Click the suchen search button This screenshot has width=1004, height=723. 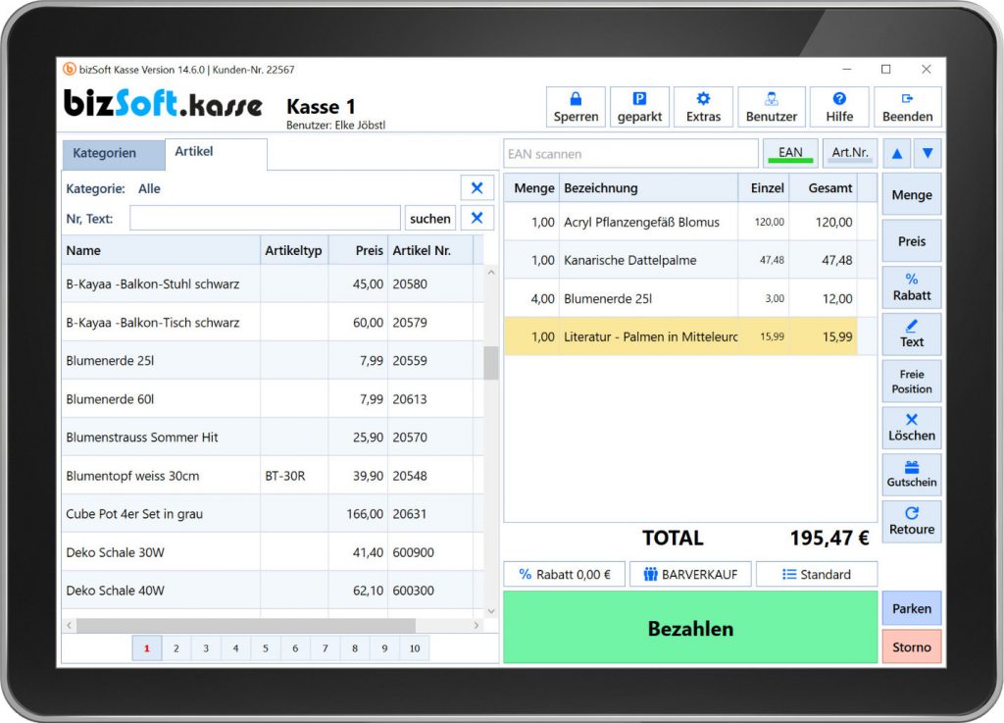(429, 219)
